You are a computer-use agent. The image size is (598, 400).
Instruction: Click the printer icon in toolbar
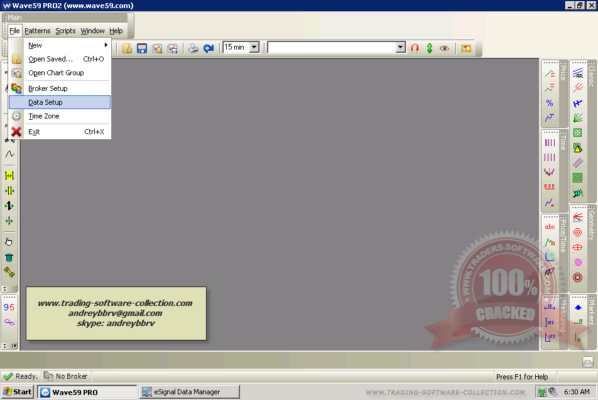193,48
